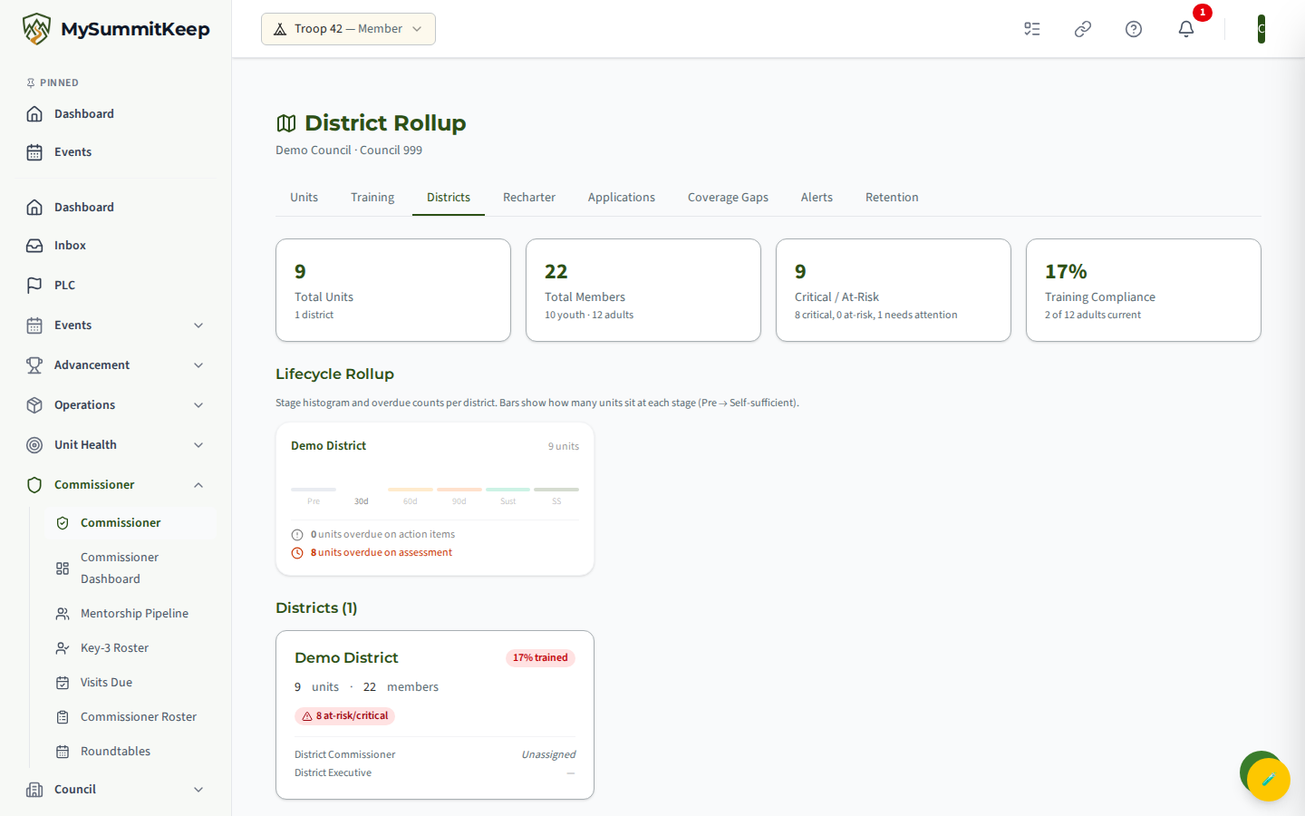Viewport: 1305px width, 816px height.
Task: Open the Inbox sidebar link
Action: (x=115, y=246)
